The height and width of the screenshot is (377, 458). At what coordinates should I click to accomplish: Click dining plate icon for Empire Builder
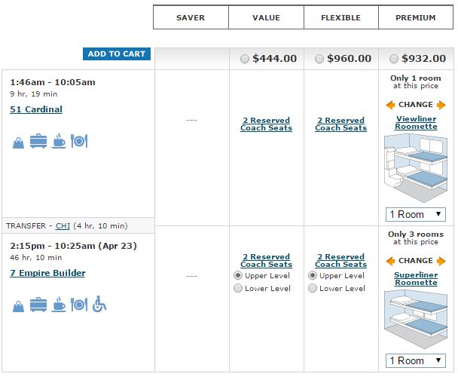click(x=79, y=305)
